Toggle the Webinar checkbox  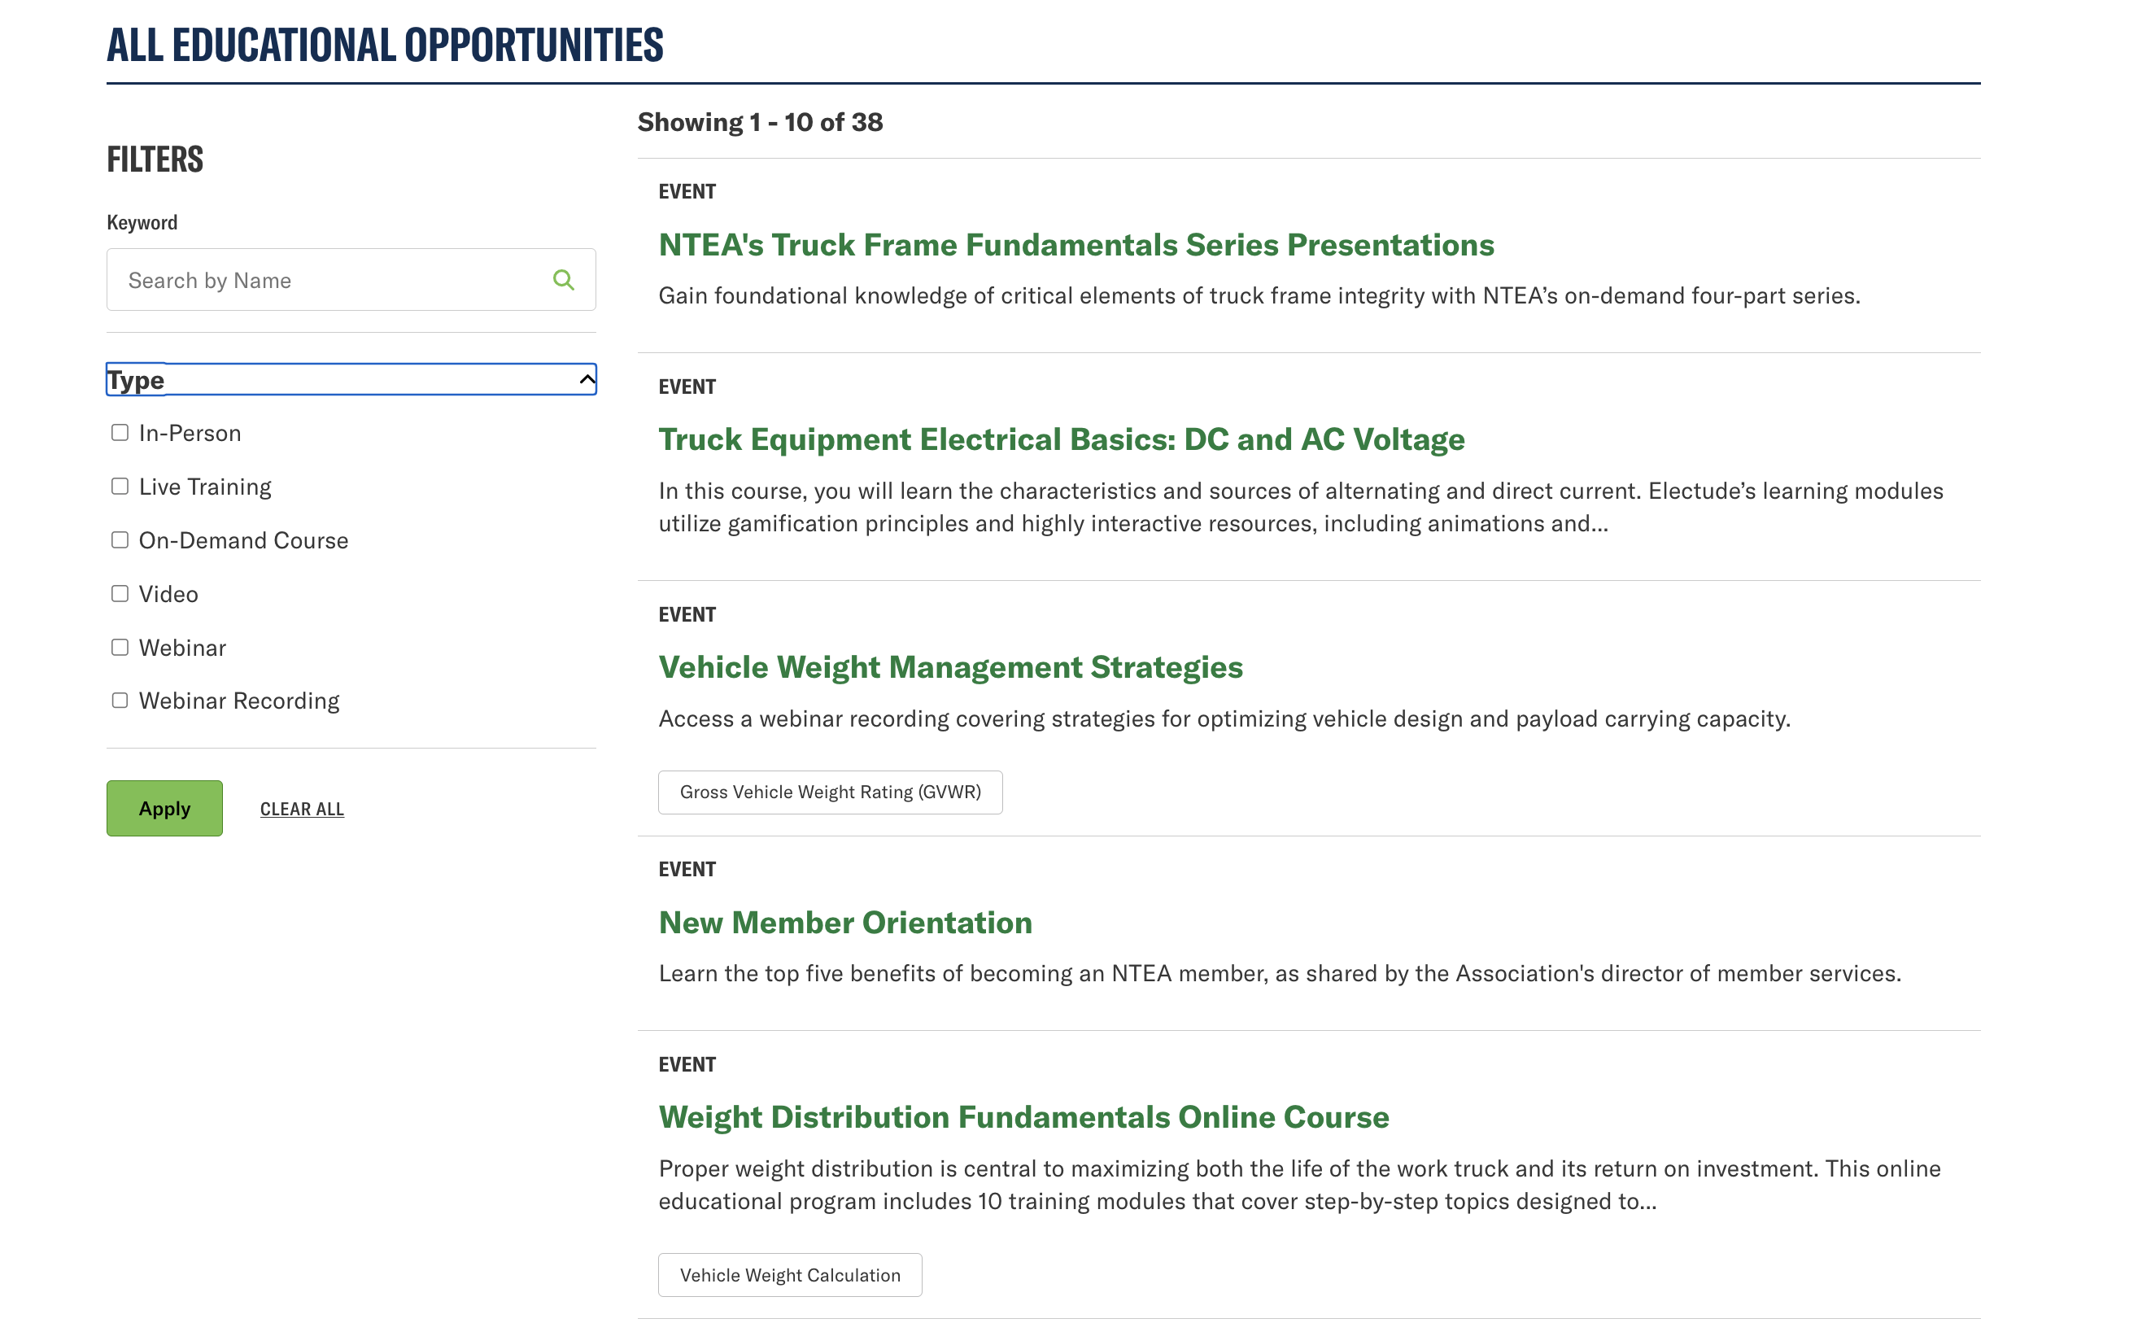(x=120, y=647)
